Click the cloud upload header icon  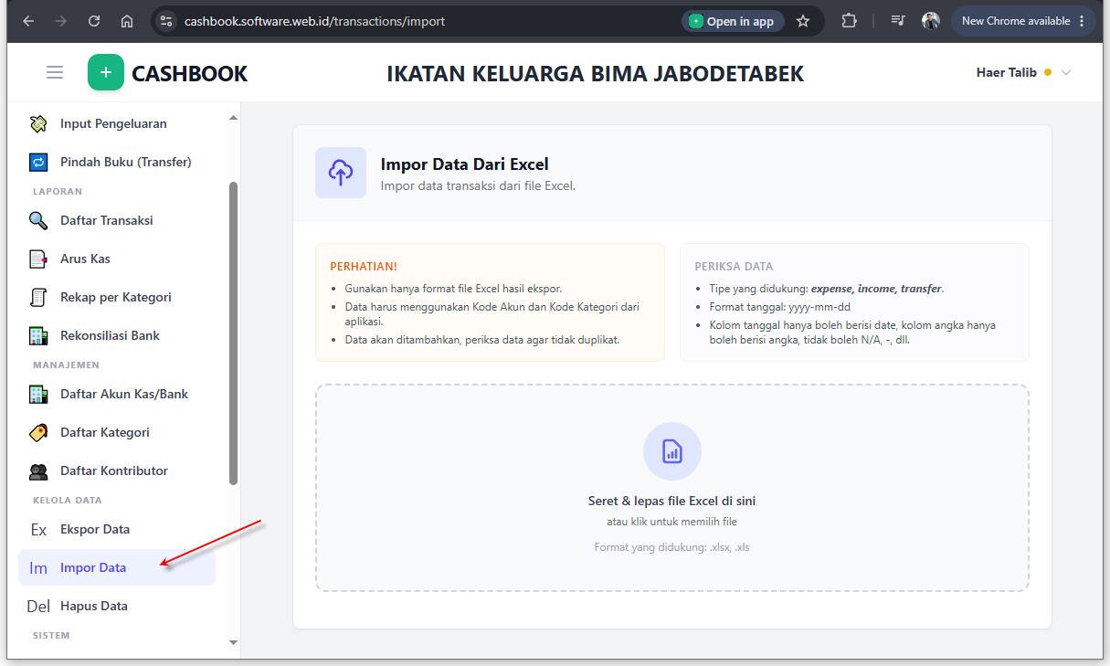[341, 173]
